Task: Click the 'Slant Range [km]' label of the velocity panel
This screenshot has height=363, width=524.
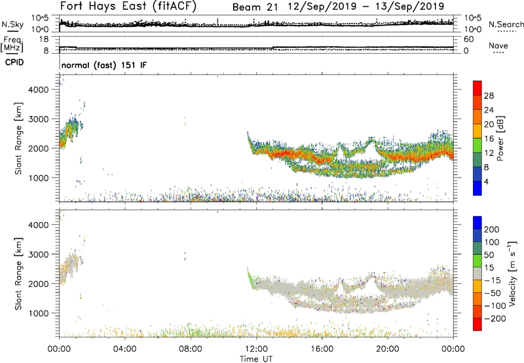Action: tap(18, 274)
